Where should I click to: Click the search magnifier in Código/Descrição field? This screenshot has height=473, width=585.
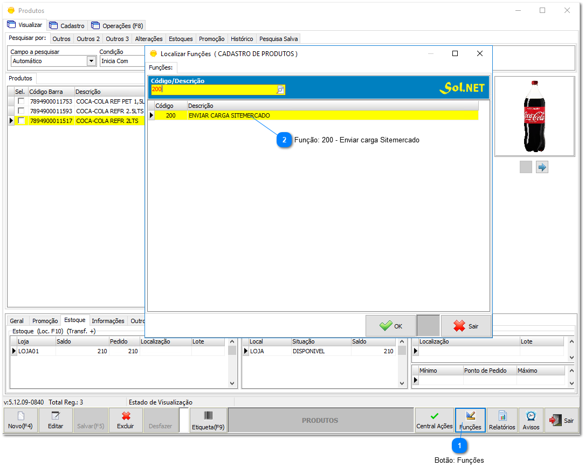click(x=280, y=90)
